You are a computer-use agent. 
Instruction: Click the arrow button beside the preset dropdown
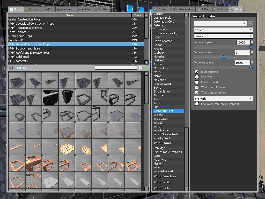pos(250,24)
